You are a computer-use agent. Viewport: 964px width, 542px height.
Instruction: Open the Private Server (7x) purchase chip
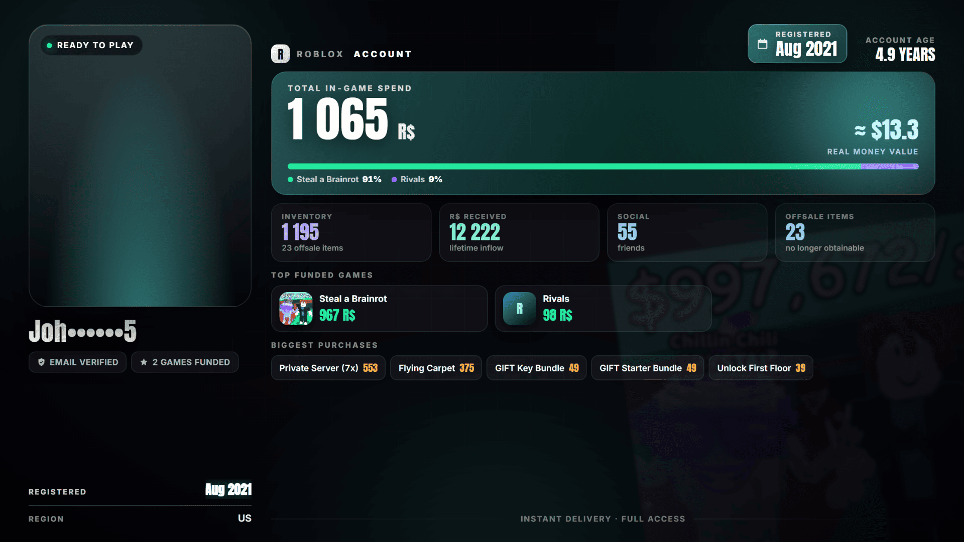328,368
